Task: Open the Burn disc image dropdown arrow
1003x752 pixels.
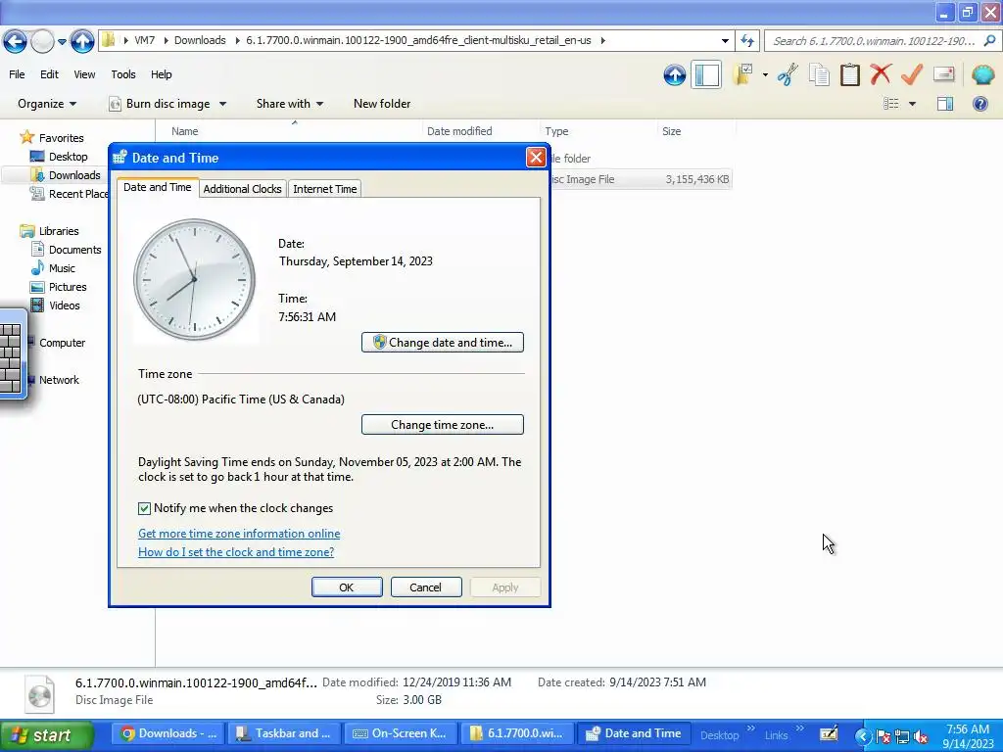Action: click(x=222, y=104)
